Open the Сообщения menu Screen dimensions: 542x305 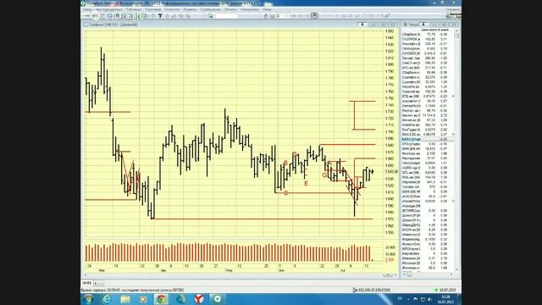211,9
